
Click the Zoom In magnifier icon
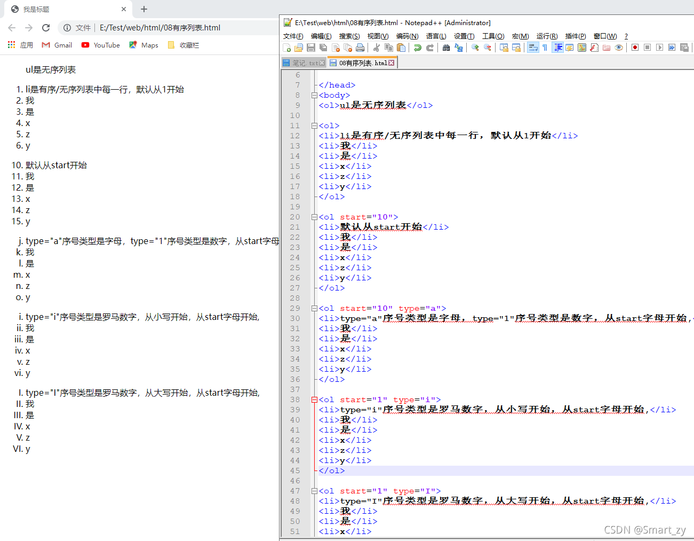[x=475, y=48]
